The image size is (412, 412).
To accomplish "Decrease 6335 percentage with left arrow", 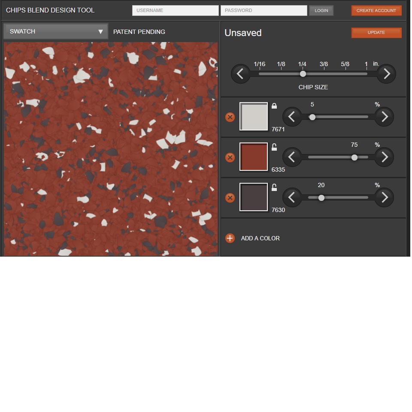I will pos(292,157).
